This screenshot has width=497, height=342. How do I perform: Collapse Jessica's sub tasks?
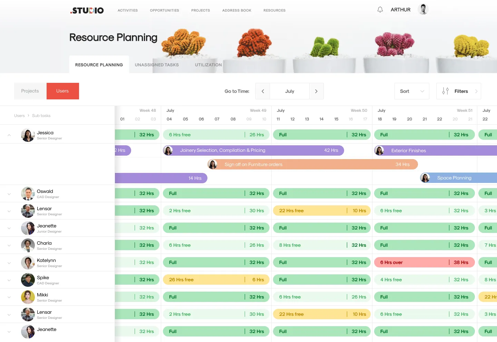pyautogui.click(x=9, y=135)
